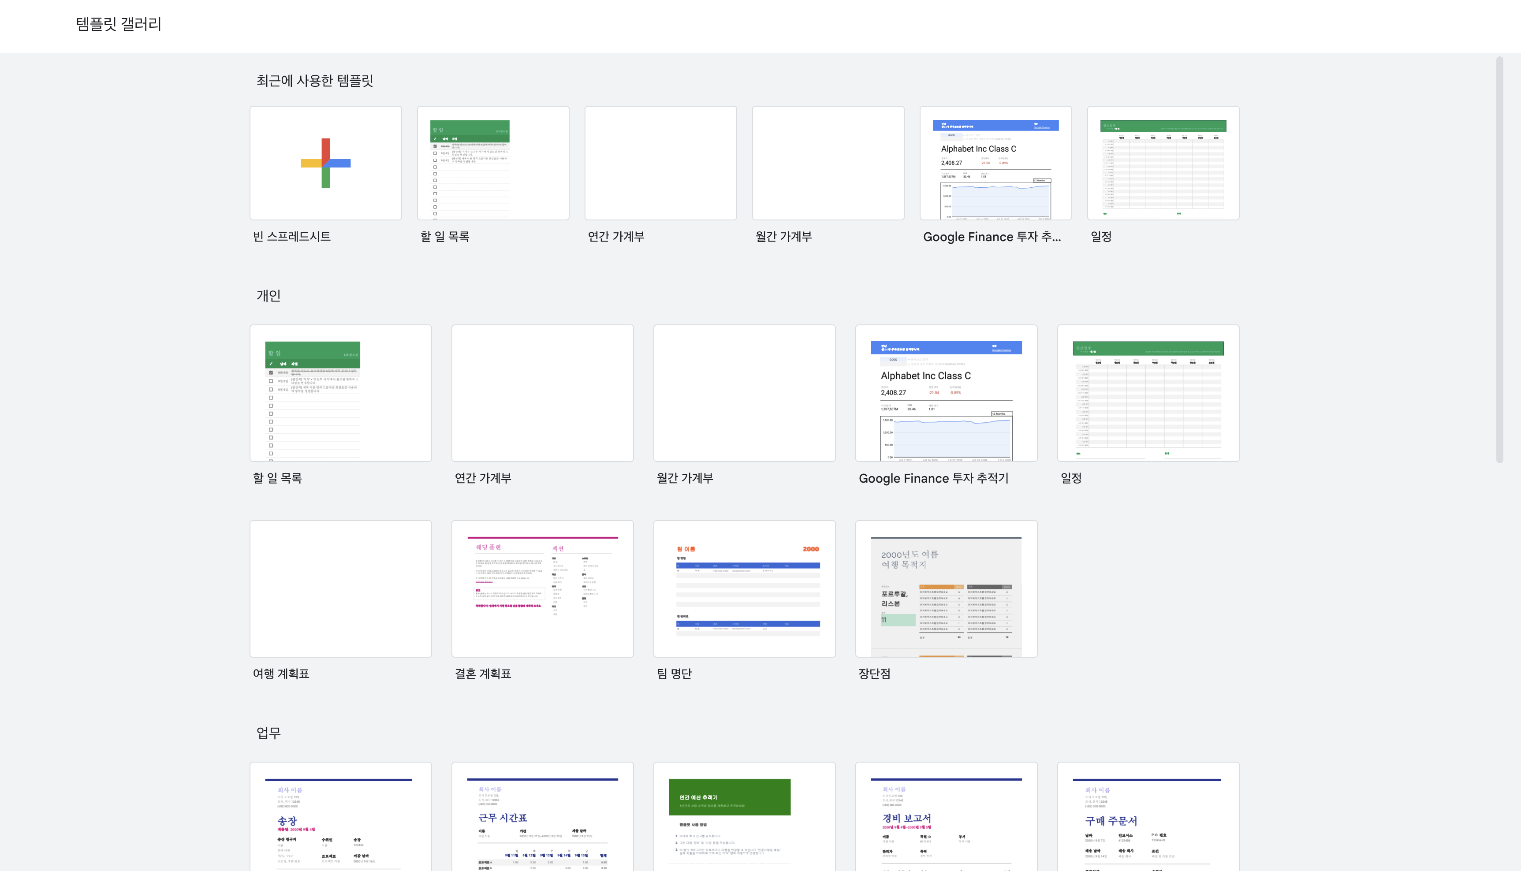Open recent Google Finance 투자 추적기 thumbnail

(995, 163)
